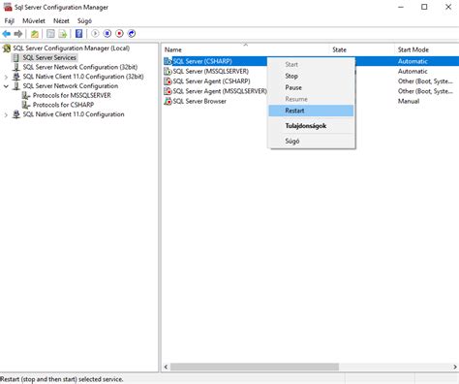The width and height of the screenshot is (459, 384).
Task: Choose Restart in the context menu
Action: tap(311, 111)
